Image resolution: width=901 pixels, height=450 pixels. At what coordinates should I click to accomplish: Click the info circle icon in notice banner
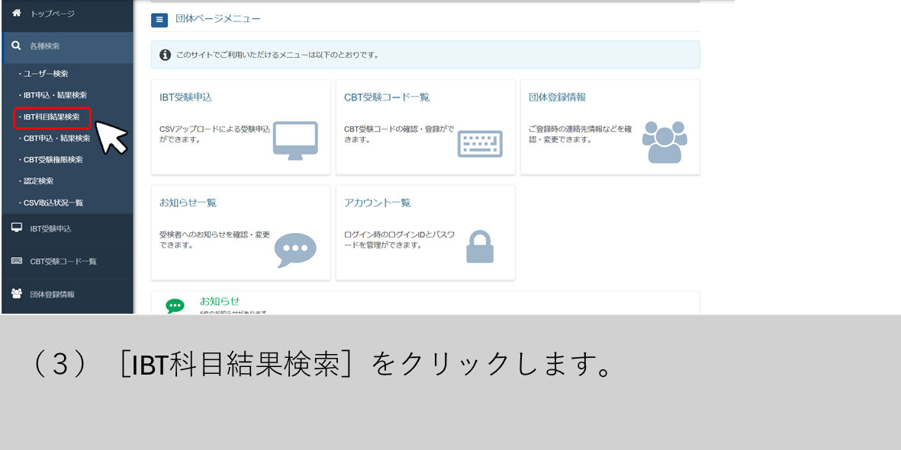165,55
